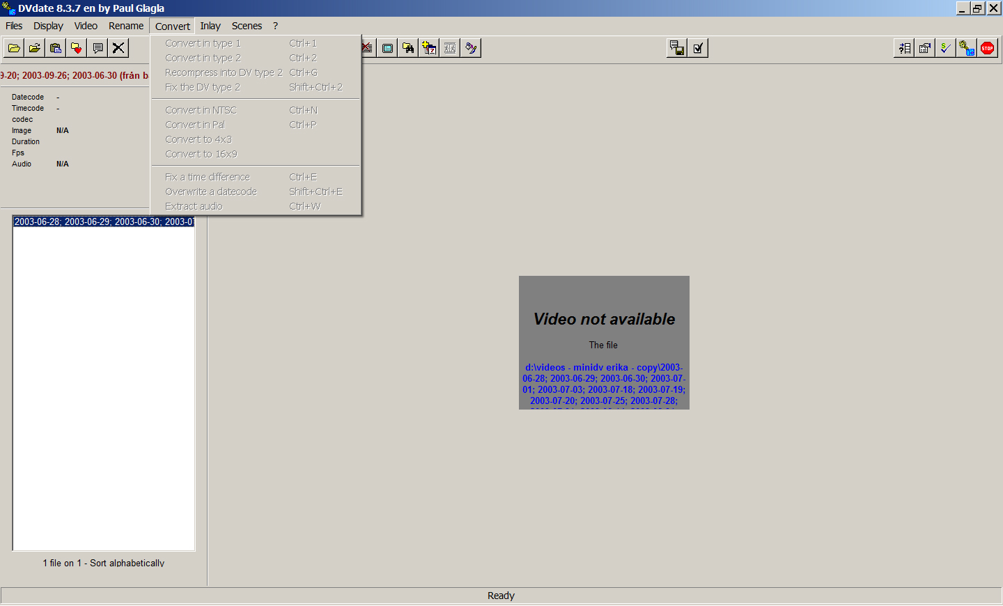Click the Fps label
The width and height of the screenshot is (1003, 606).
click(18, 153)
